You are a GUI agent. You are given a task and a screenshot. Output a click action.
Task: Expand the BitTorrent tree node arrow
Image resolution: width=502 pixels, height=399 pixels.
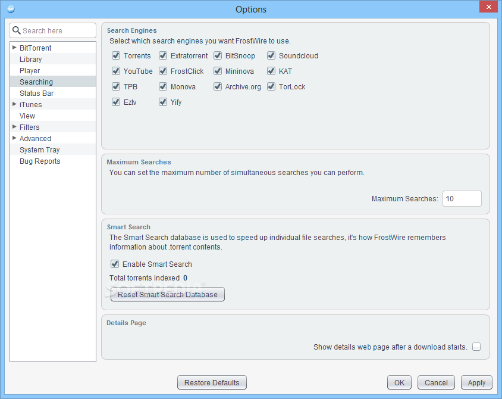pos(14,48)
